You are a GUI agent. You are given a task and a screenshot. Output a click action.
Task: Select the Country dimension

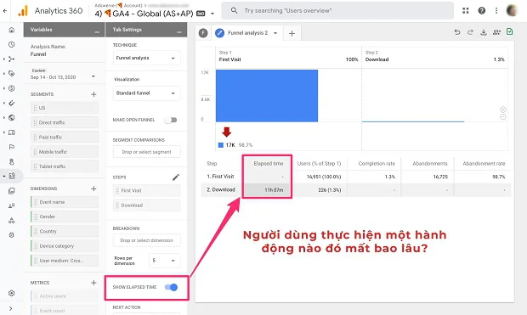click(x=65, y=232)
